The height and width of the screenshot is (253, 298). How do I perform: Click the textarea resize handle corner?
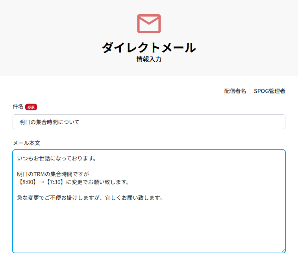(x=283, y=251)
